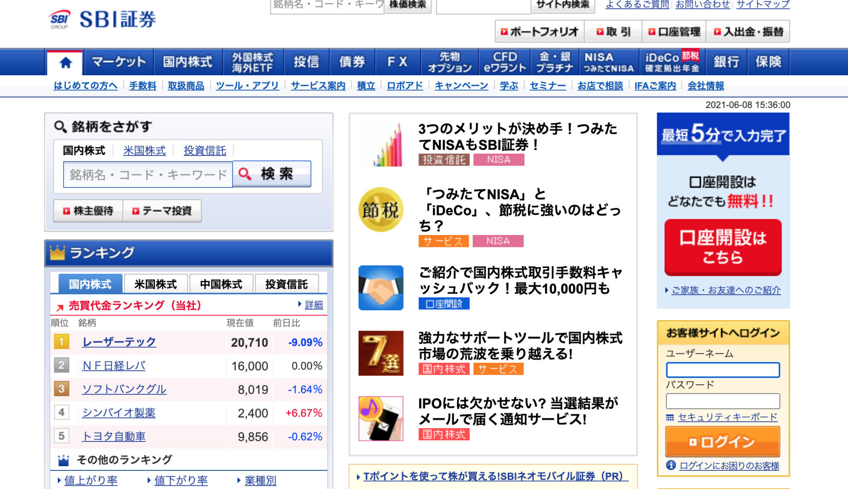
Task: Open the CFD eワラント menu
Action: click(505, 62)
